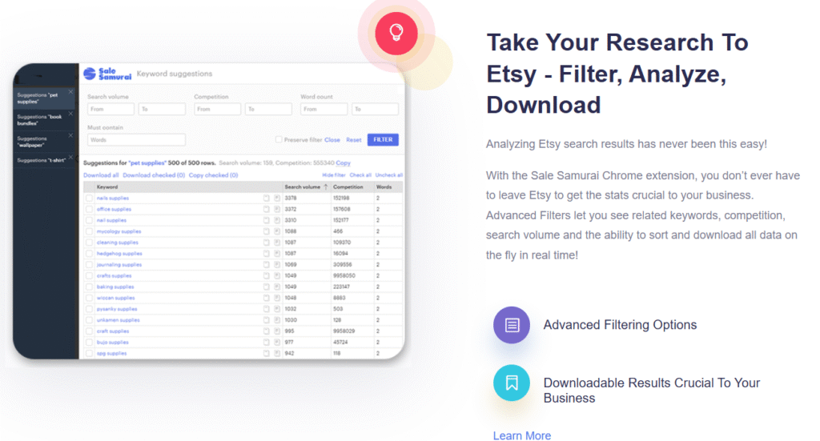Image resolution: width=820 pixels, height=441 pixels.
Task: Check the mycology supplies row checkbox
Action: pyautogui.click(x=90, y=231)
